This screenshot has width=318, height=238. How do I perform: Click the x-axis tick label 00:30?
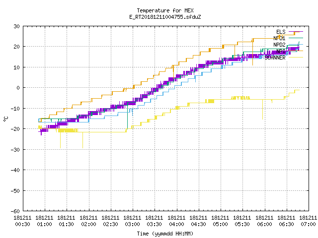pos(22,225)
